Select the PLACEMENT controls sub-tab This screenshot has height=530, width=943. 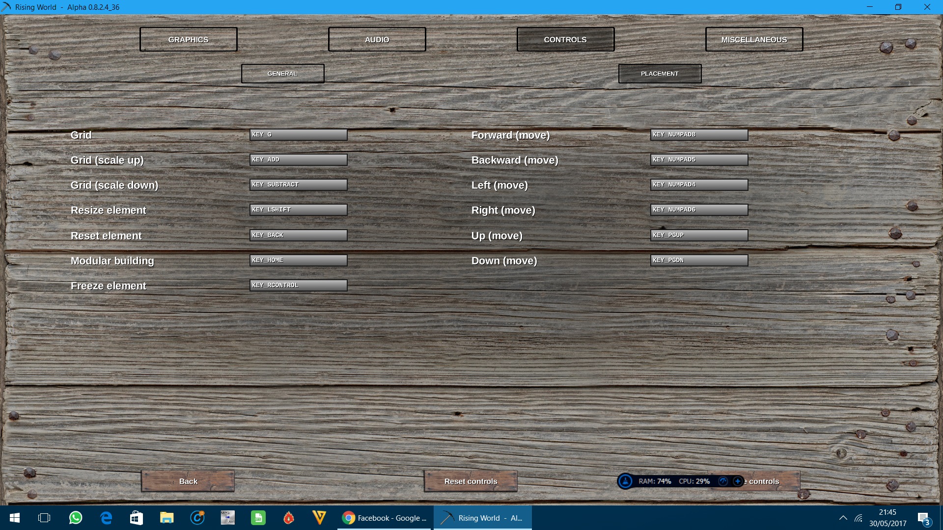(660, 74)
